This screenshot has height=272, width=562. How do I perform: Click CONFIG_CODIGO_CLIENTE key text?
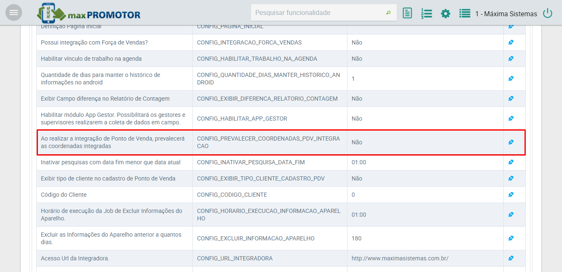point(232,195)
